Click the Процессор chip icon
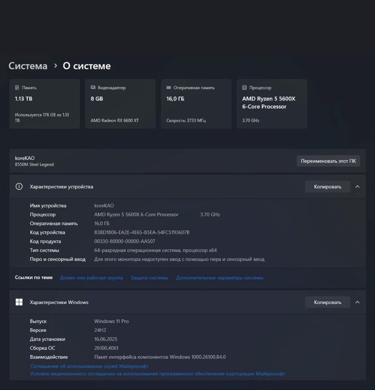375x390 pixels. [245, 87]
